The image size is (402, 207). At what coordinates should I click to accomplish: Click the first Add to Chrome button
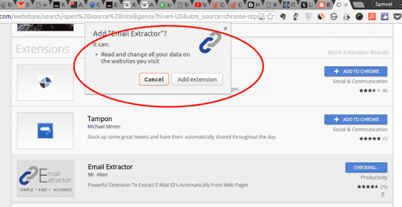[x=355, y=71]
